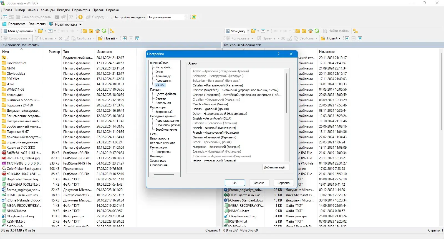Select Цвета файлов in settings tree
This screenshot has width=444, height=239.
165,94
